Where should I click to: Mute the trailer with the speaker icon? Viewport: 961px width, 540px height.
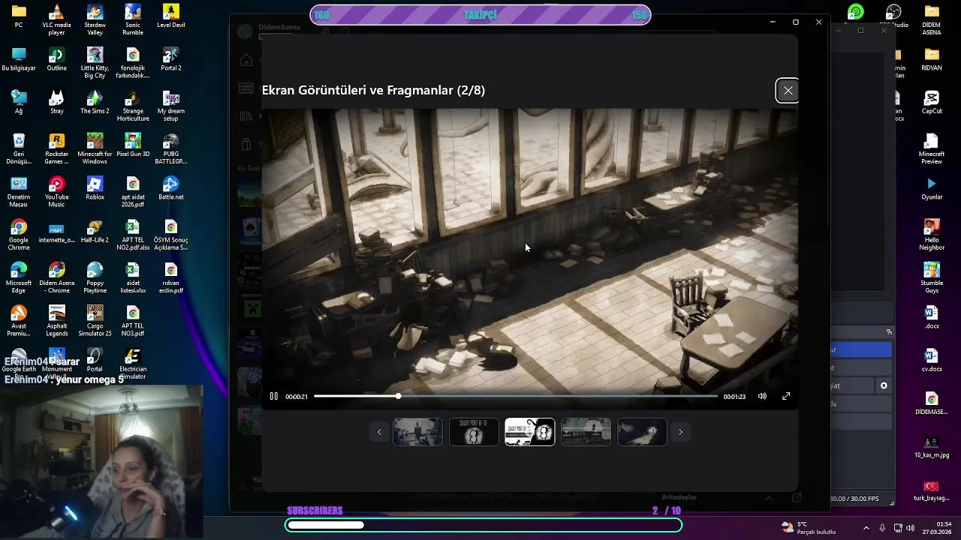coord(762,396)
